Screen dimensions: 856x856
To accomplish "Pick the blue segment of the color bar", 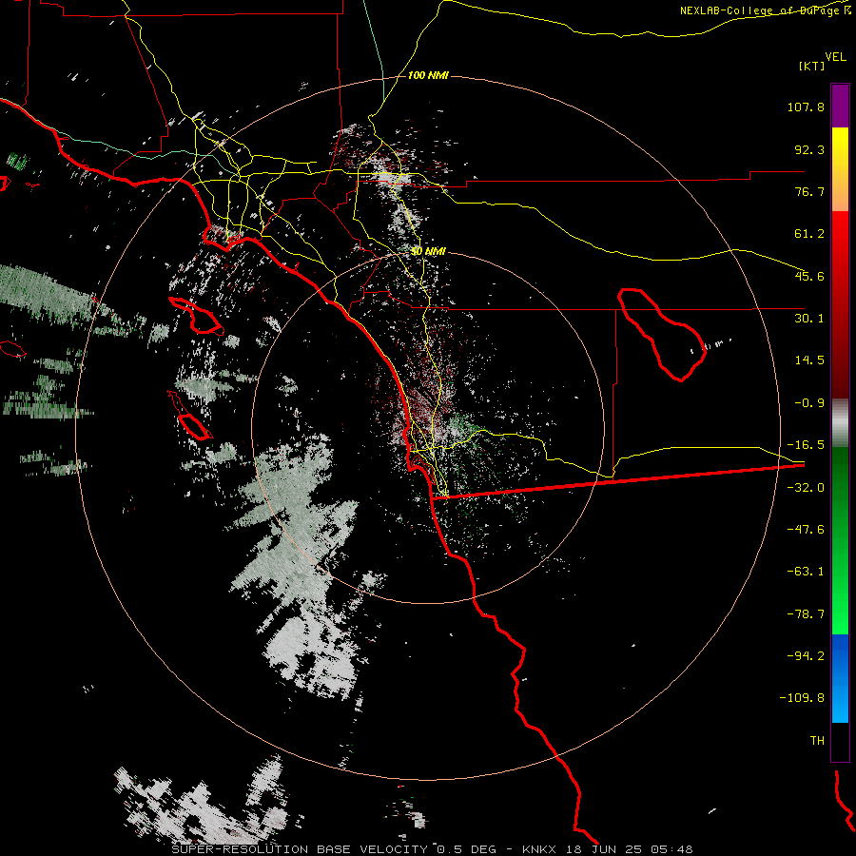I will pos(840,678).
